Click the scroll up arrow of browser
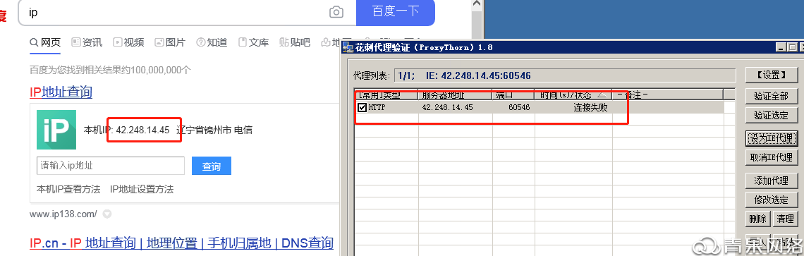Image resolution: width=804 pixels, height=256 pixels. click(x=477, y=4)
